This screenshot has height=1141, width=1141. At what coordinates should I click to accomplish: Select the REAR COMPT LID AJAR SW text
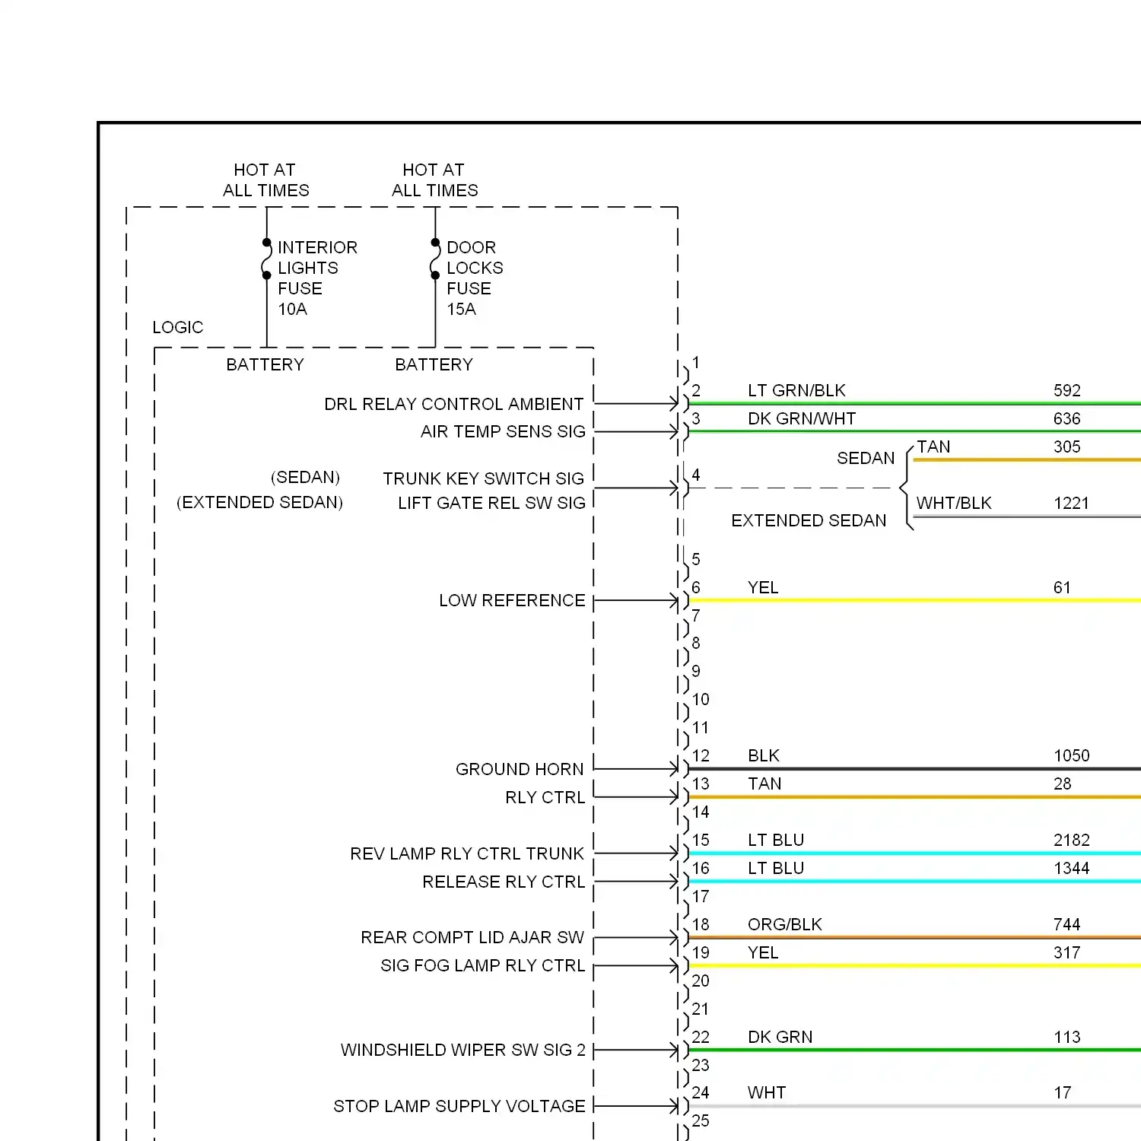472,937
